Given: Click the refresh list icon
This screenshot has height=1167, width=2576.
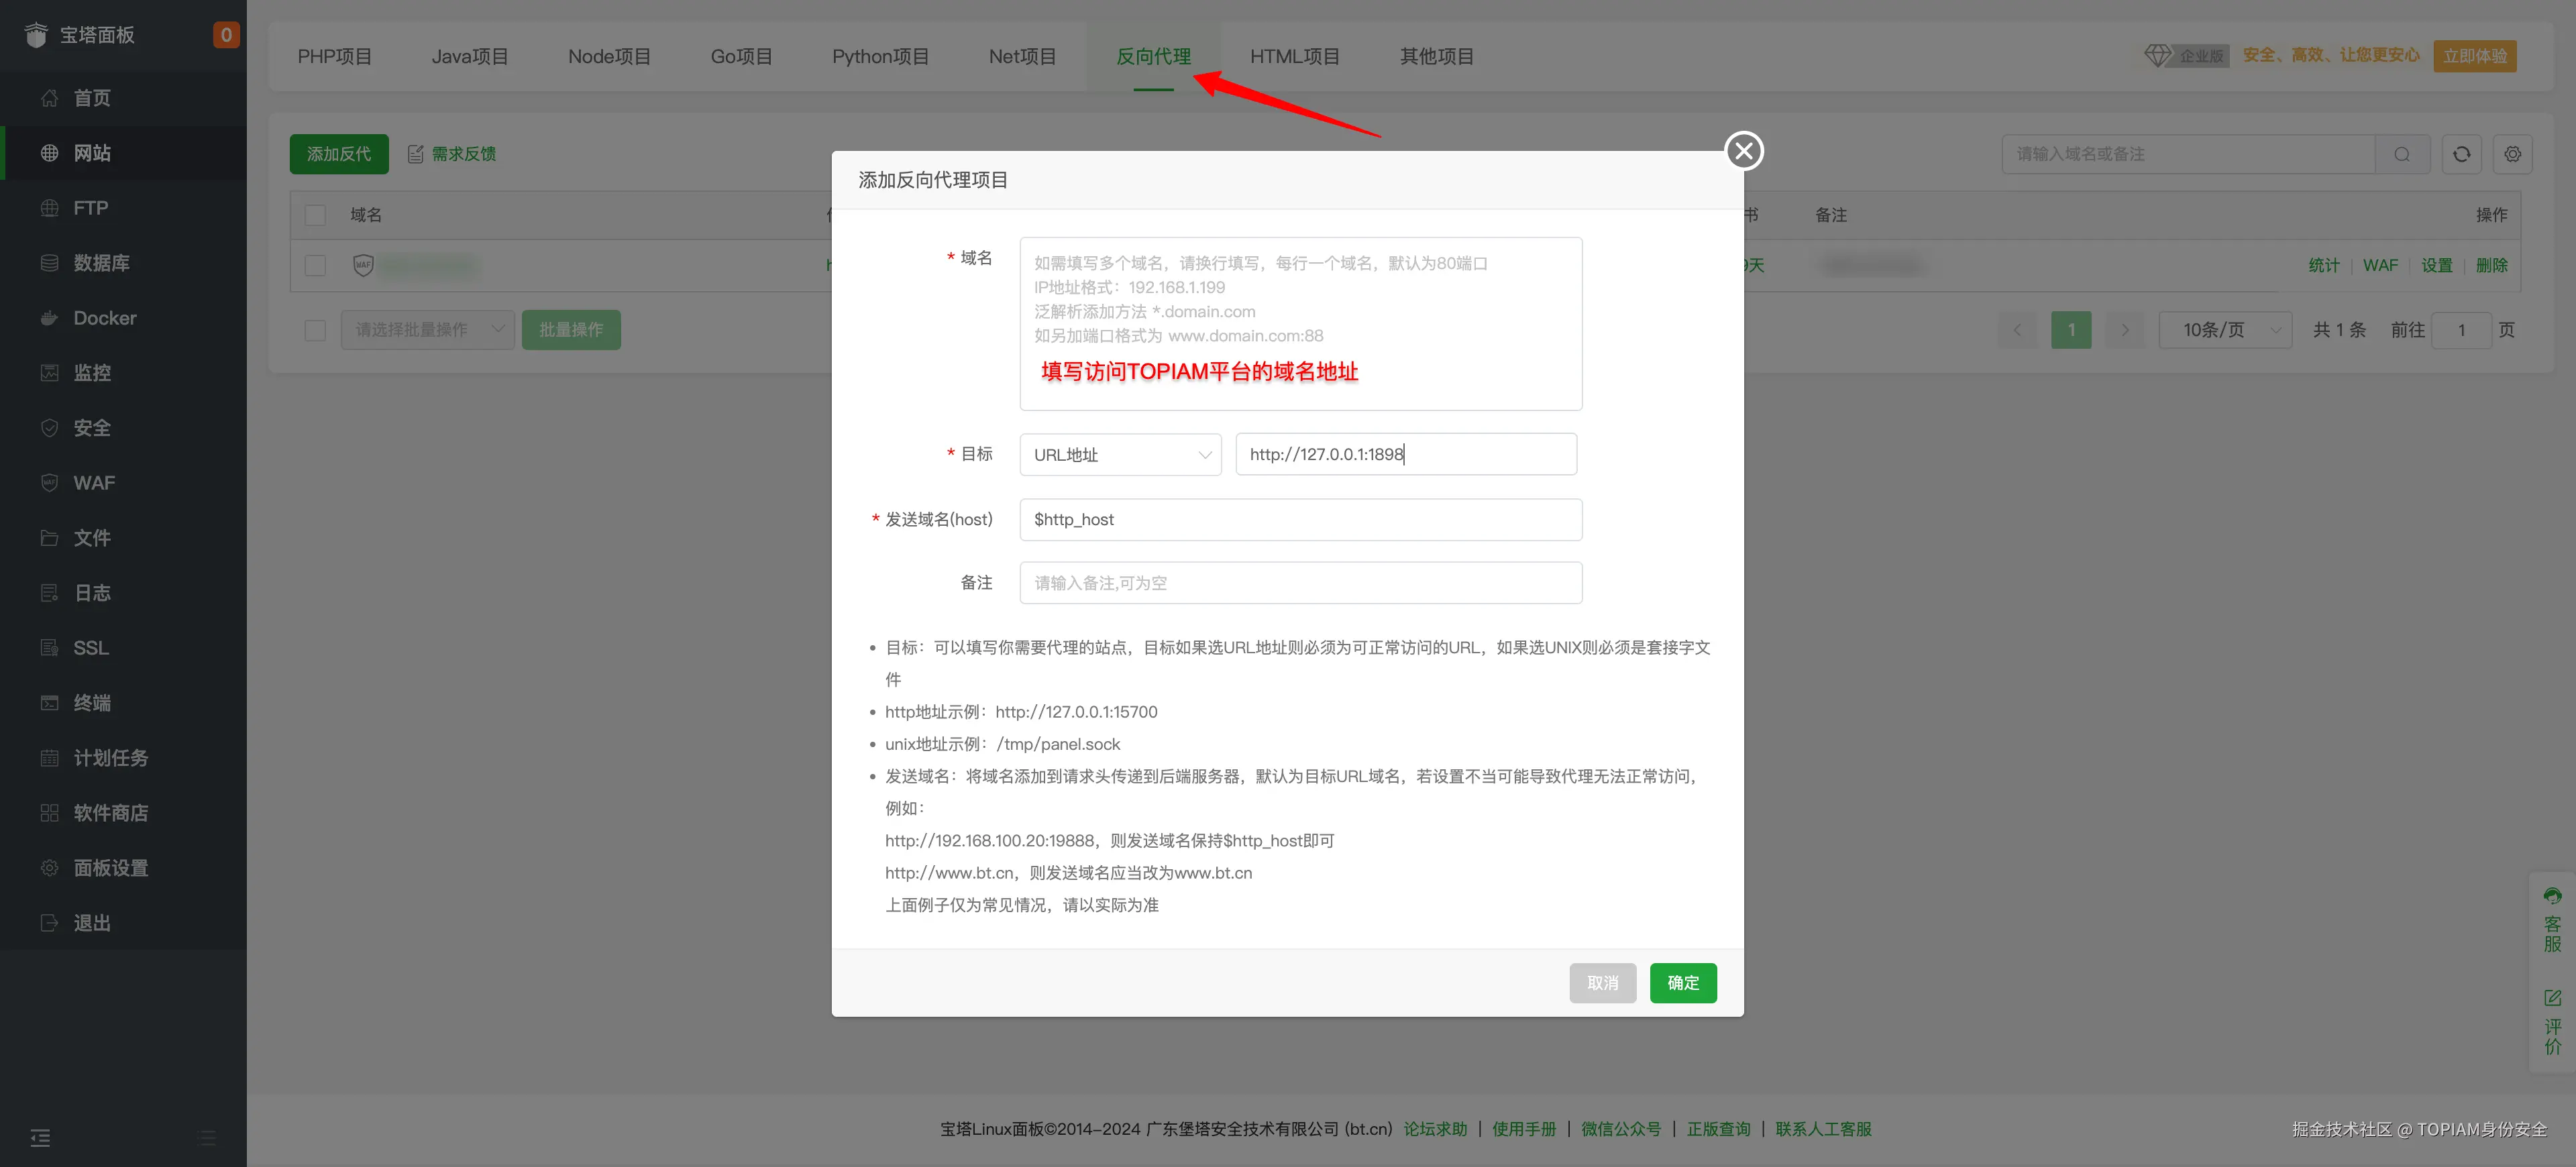Looking at the screenshot, I should pos(2461,154).
